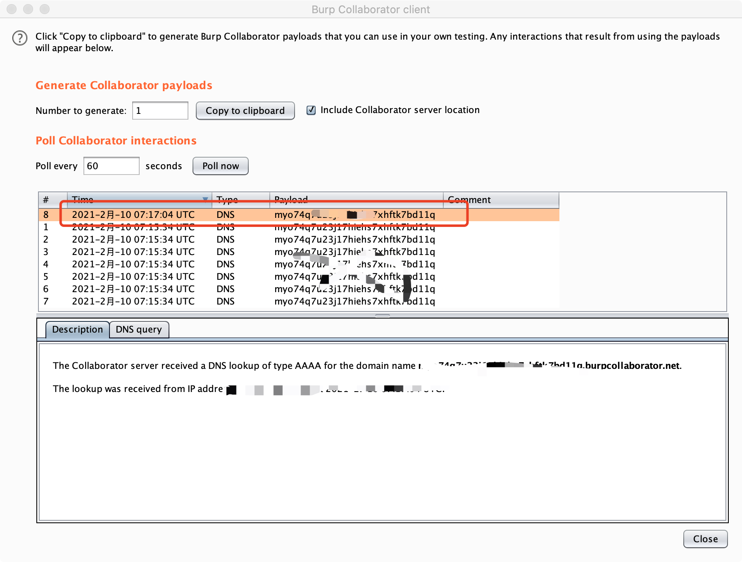Toggle Include Collaborator server location checkbox
The width and height of the screenshot is (742, 562).
click(311, 110)
